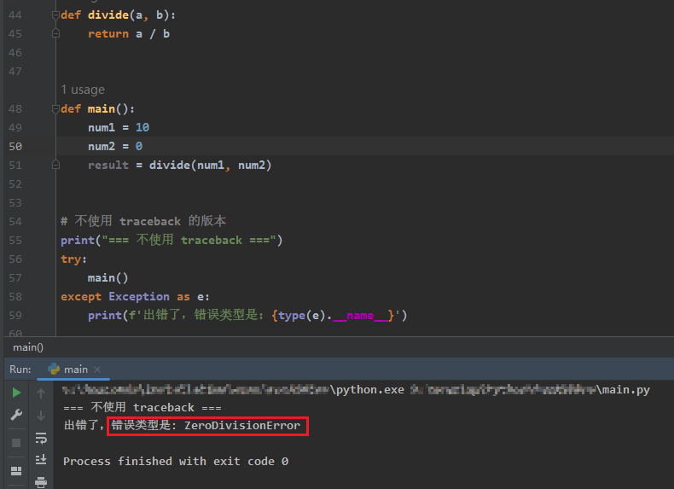Click the restore layout icon below stop

pyautogui.click(x=16, y=471)
